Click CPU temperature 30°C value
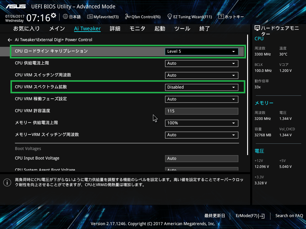The height and width of the screenshot is (229, 306). (283, 54)
